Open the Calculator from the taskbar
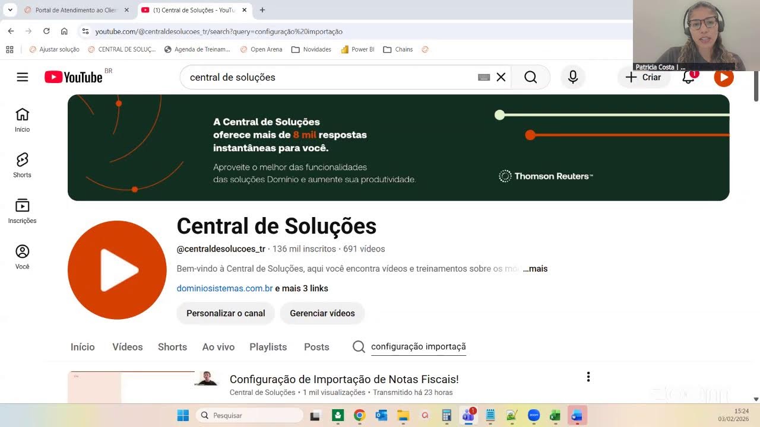This screenshot has height=427, width=760. [x=446, y=415]
